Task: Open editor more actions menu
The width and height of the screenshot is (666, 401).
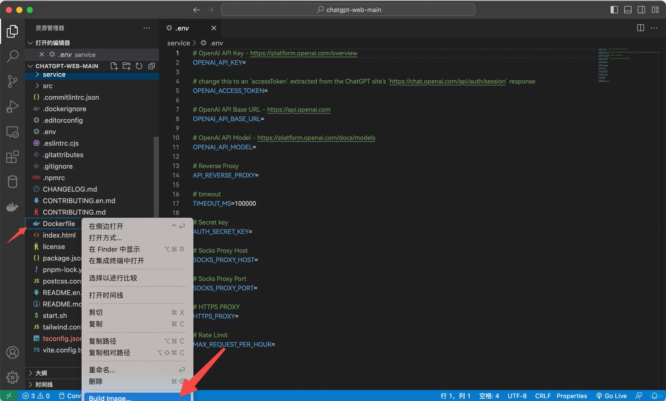Action: [x=654, y=28]
